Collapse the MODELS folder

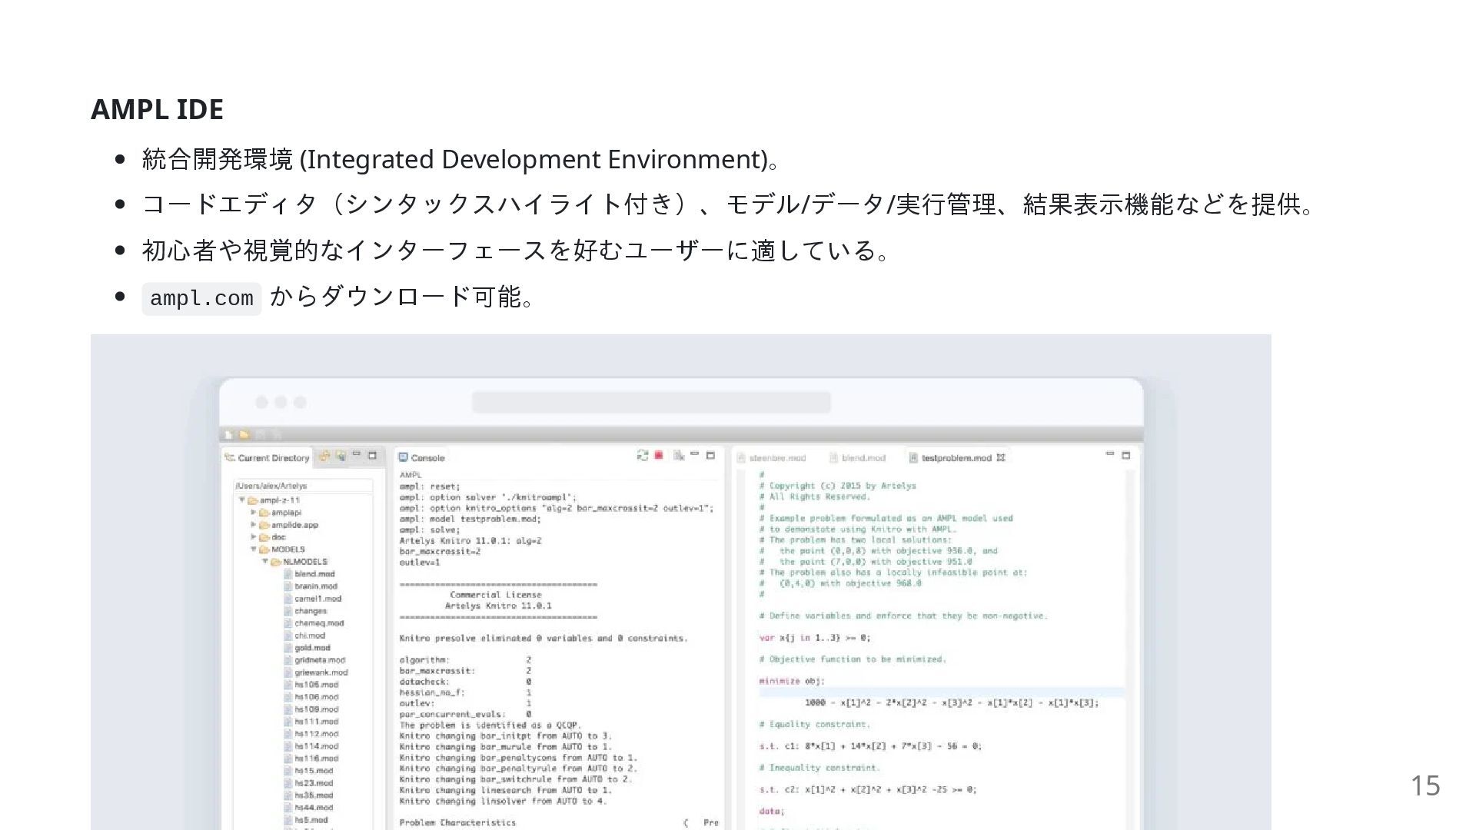click(x=254, y=549)
